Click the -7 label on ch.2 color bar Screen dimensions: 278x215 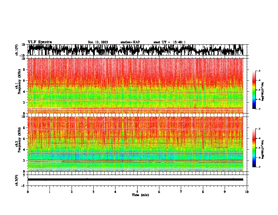[259, 167]
